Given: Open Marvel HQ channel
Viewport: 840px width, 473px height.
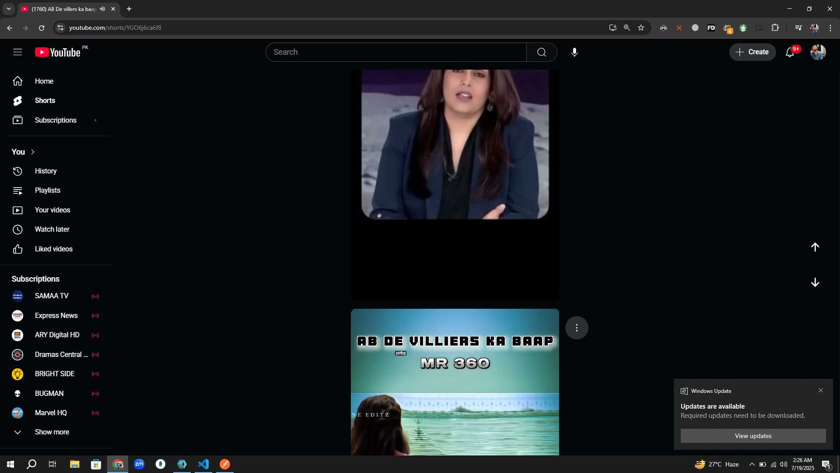Looking at the screenshot, I should pyautogui.click(x=56, y=413).
